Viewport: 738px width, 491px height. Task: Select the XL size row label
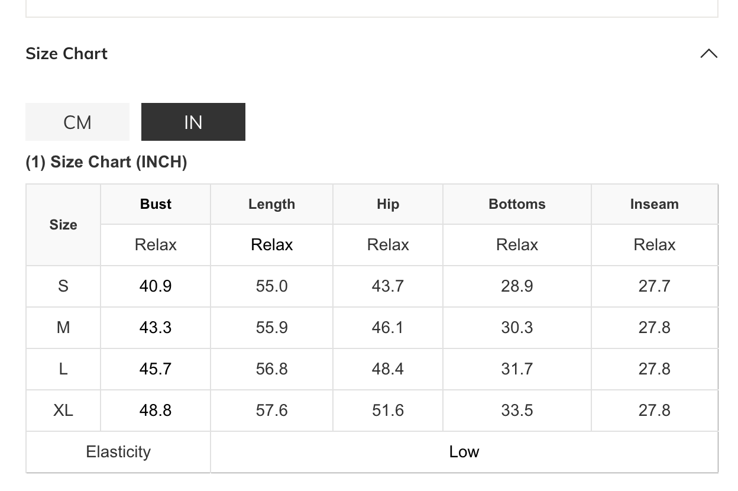point(63,411)
